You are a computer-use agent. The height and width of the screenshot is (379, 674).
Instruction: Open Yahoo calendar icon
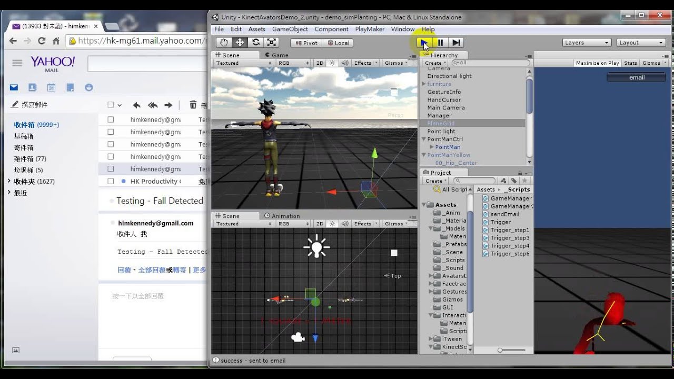[51, 87]
